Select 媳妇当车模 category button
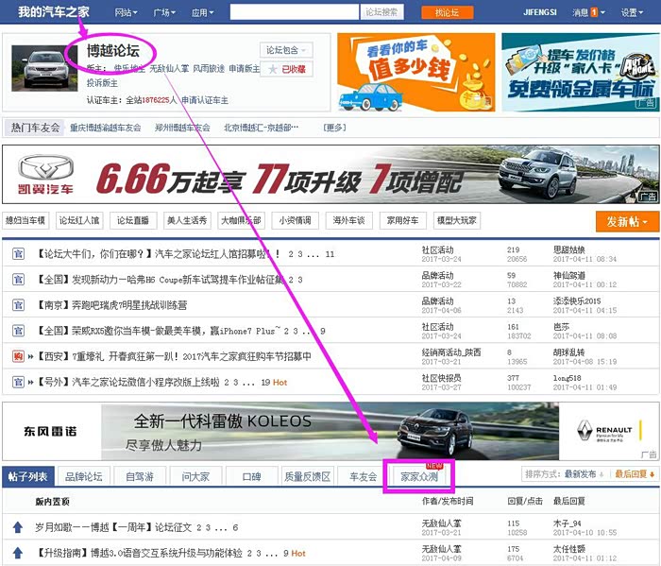The width and height of the screenshot is (661, 566). [x=25, y=220]
